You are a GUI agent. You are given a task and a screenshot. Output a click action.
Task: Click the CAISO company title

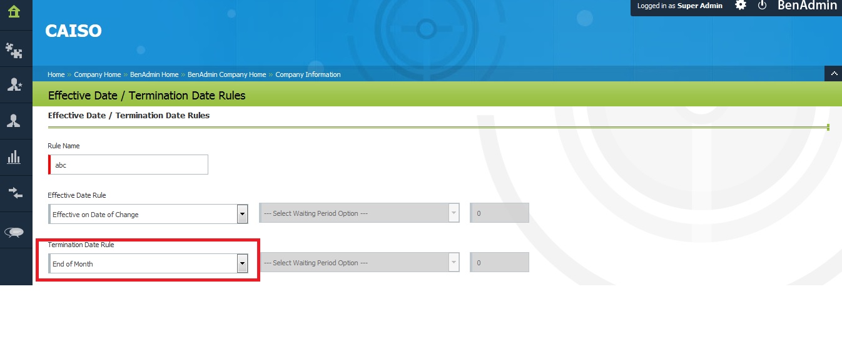pyautogui.click(x=73, y=31)
